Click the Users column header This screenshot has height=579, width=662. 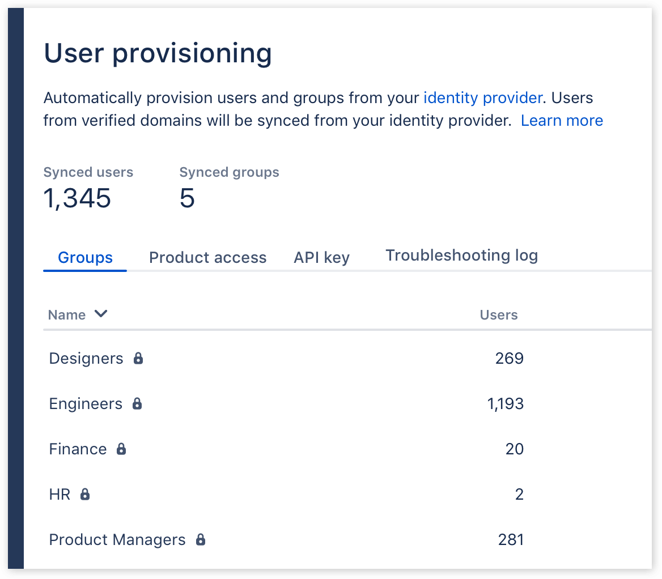coord(499,315)
